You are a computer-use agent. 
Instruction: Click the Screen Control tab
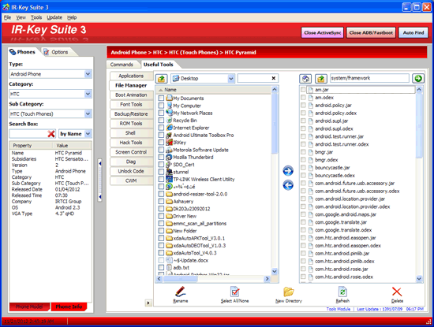pos(131,152)
